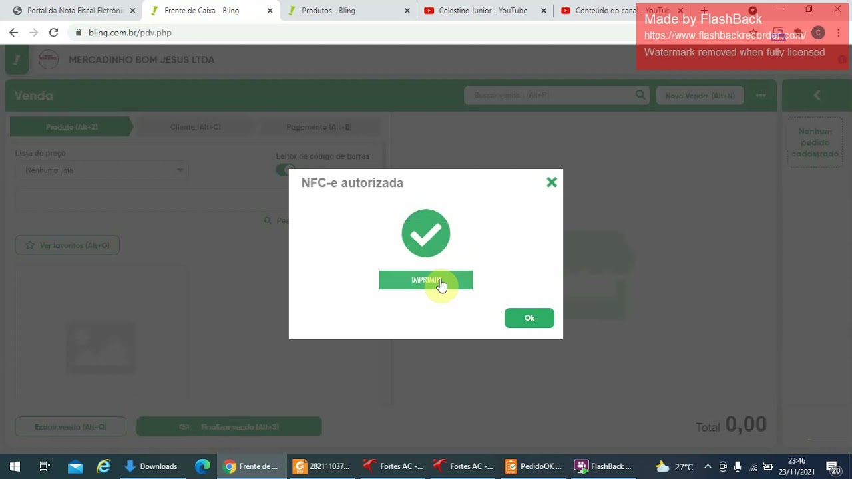
Task: Open the FlashBack recorder taskbar item
Action: 604,466
